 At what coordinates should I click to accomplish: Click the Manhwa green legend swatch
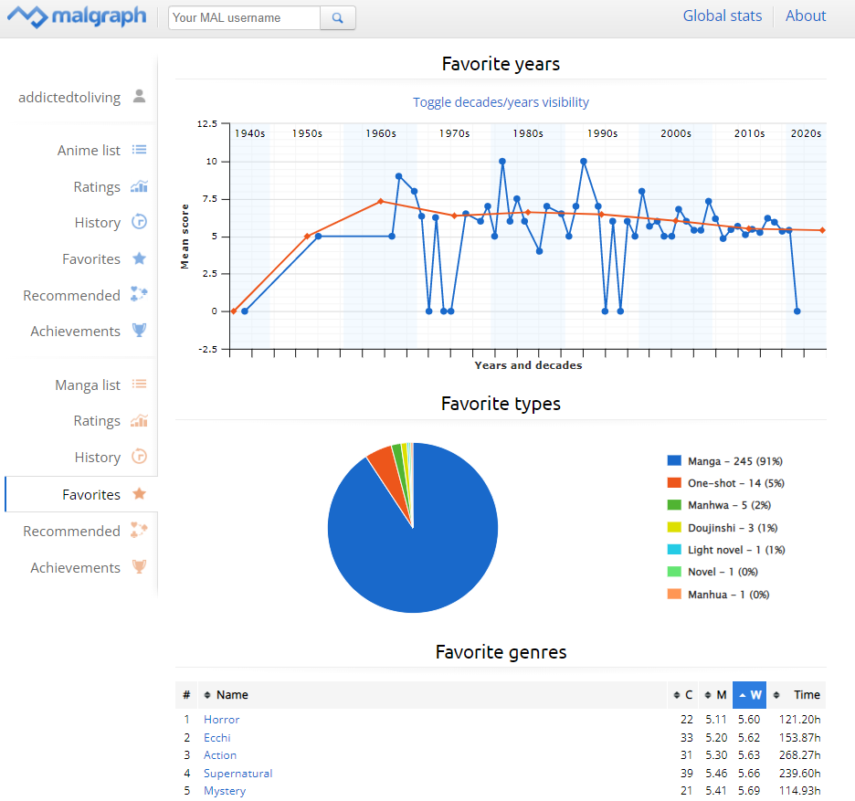[674, 505]
